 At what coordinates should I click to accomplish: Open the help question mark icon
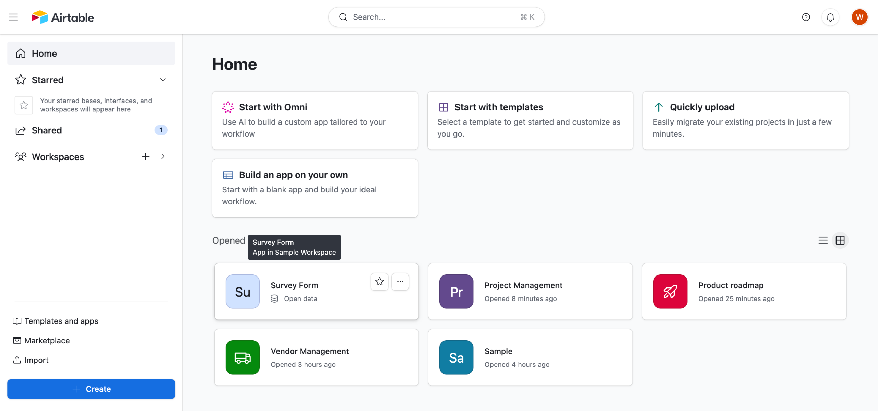click(x=806, y=17)
